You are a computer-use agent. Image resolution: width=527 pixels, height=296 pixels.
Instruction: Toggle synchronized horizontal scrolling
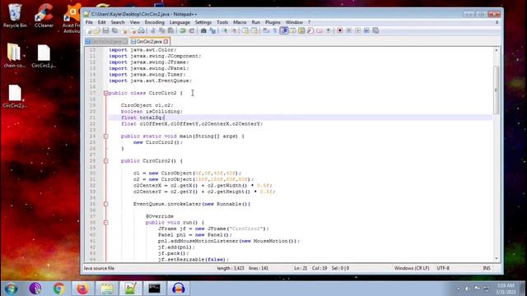coord(254,31)
